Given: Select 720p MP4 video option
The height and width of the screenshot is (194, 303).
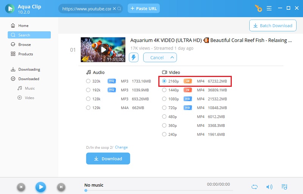Looking at the screenshot, I should click(x=164, y=108).
